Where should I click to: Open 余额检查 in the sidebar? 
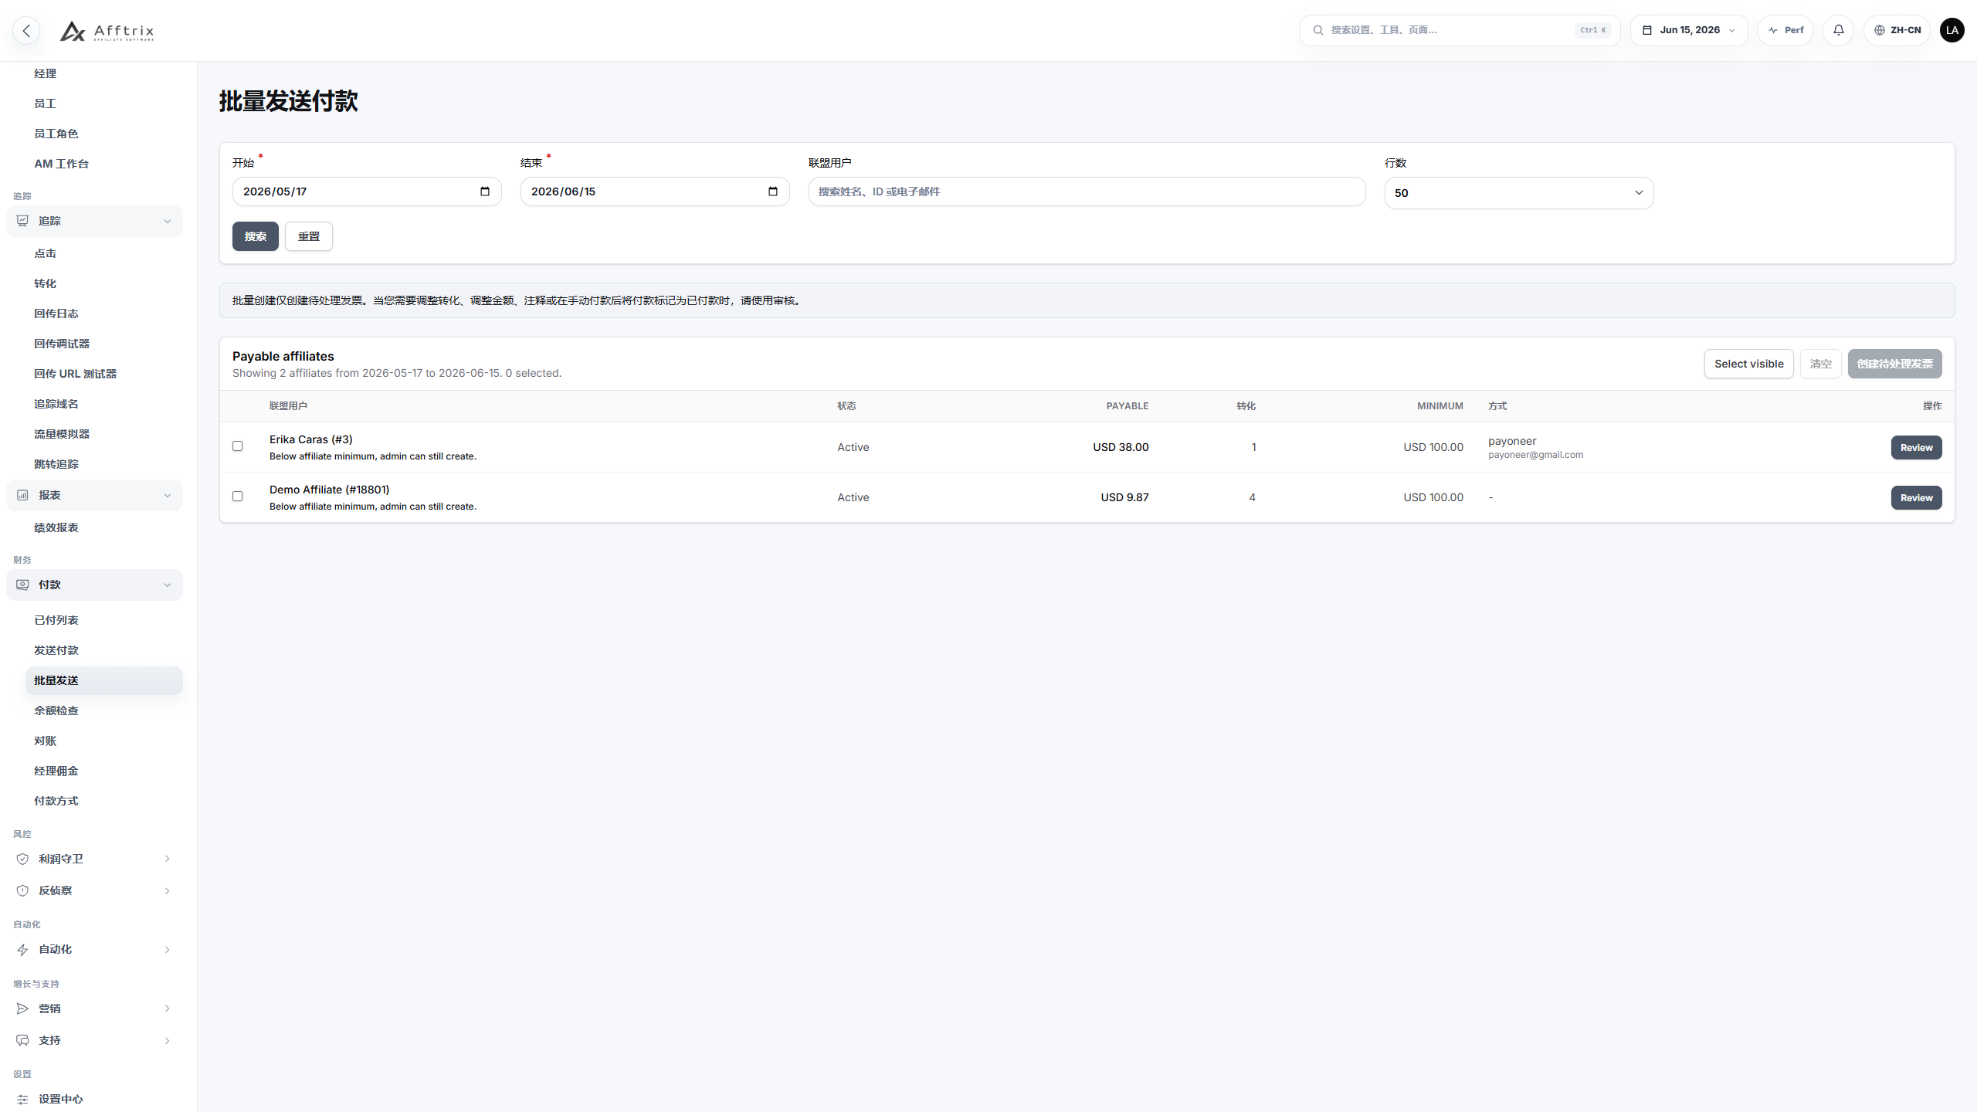(x=56, y=710)
